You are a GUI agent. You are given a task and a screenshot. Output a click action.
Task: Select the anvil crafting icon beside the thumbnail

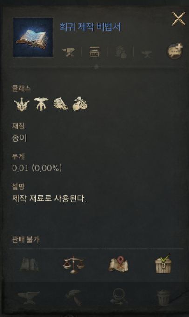point(68,52)
